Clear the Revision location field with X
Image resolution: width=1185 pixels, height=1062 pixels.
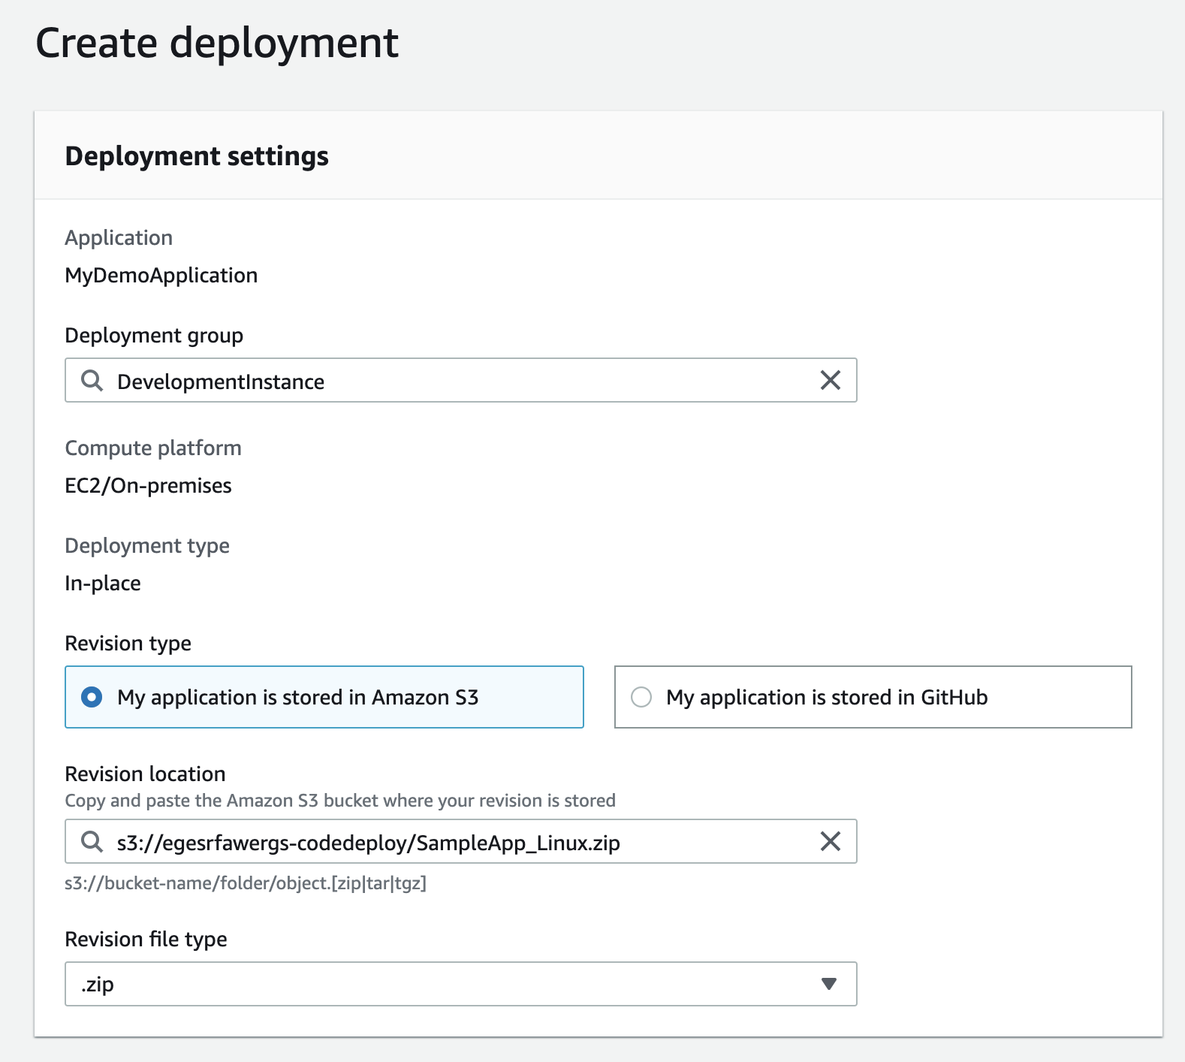click(x=830, y=841)
